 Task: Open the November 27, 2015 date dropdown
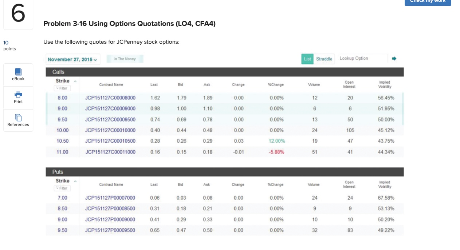[72, 59]
